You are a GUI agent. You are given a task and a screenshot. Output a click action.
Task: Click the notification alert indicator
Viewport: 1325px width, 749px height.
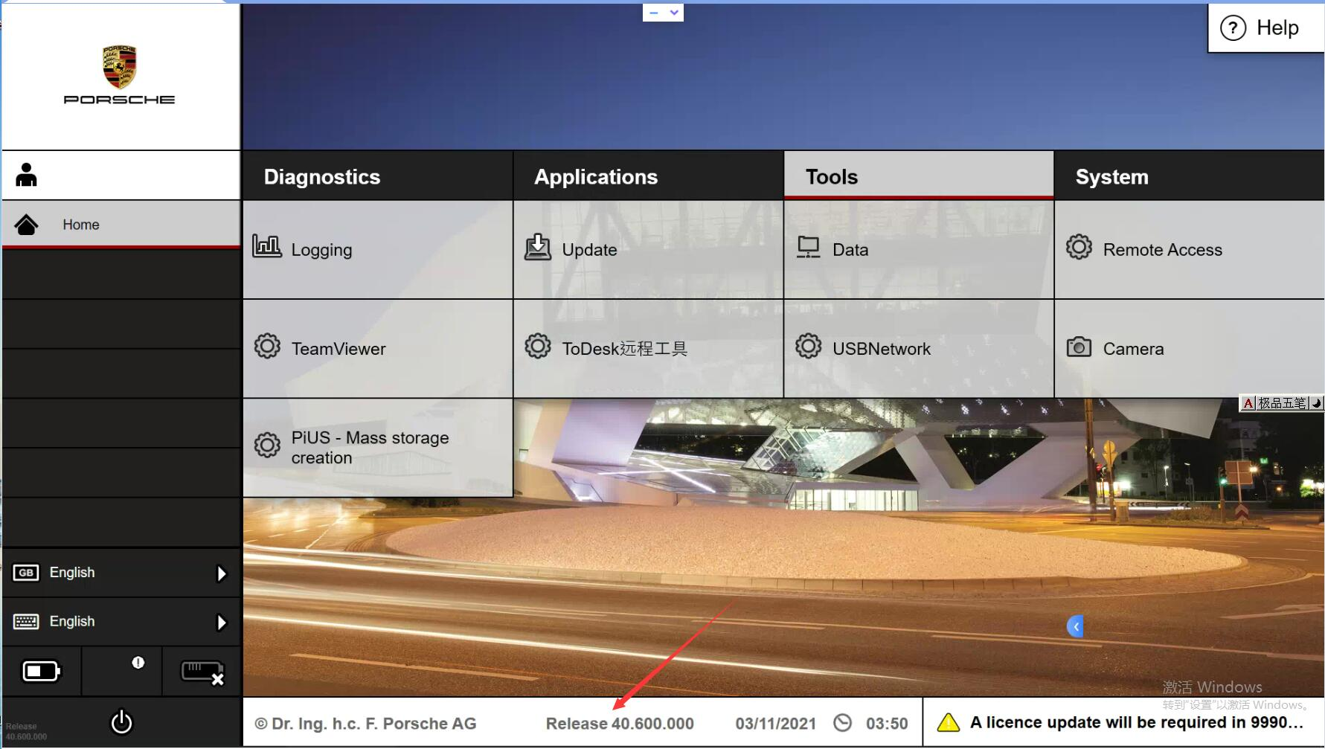(138, 663)
